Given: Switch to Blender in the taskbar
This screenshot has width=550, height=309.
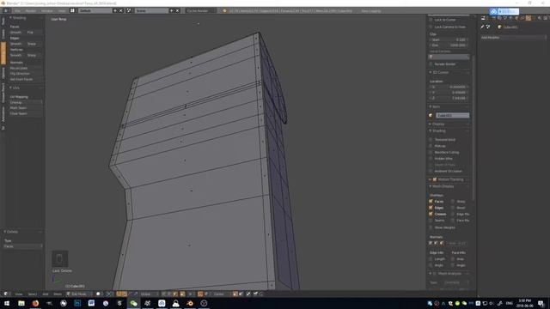Looking at the screenshot, I should pos(190,303).
